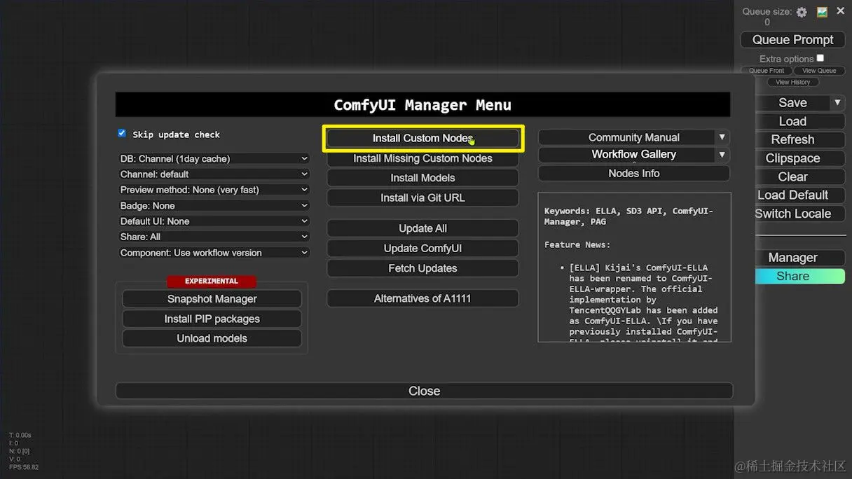Image resolution: width=852 pixels, height=479 pixels.
Task: Open the Badge: None dropdown
Action: [x=214, y=206]
